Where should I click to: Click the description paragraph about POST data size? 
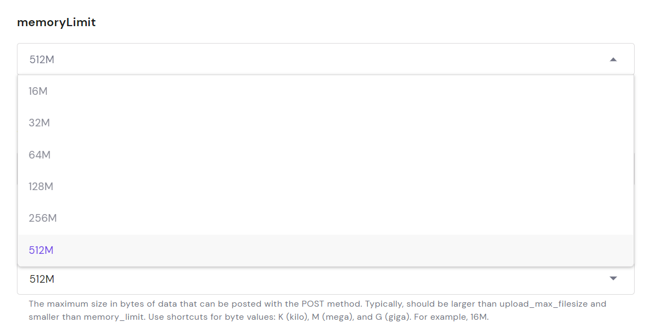[x=316, y=309]
